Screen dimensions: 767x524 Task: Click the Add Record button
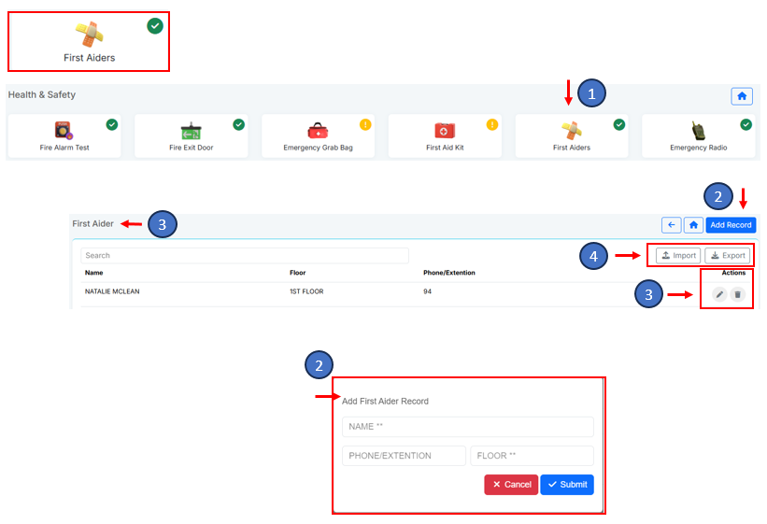click(730, 225)
